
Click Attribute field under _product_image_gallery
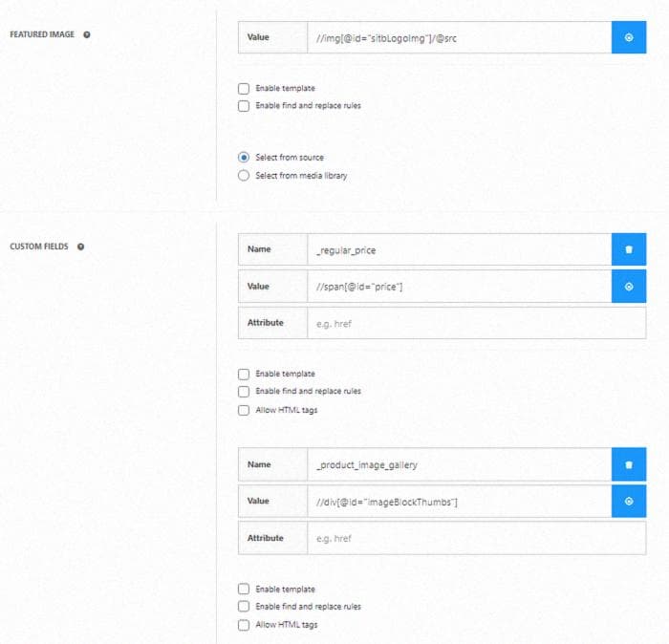click(x=476, y=538)
